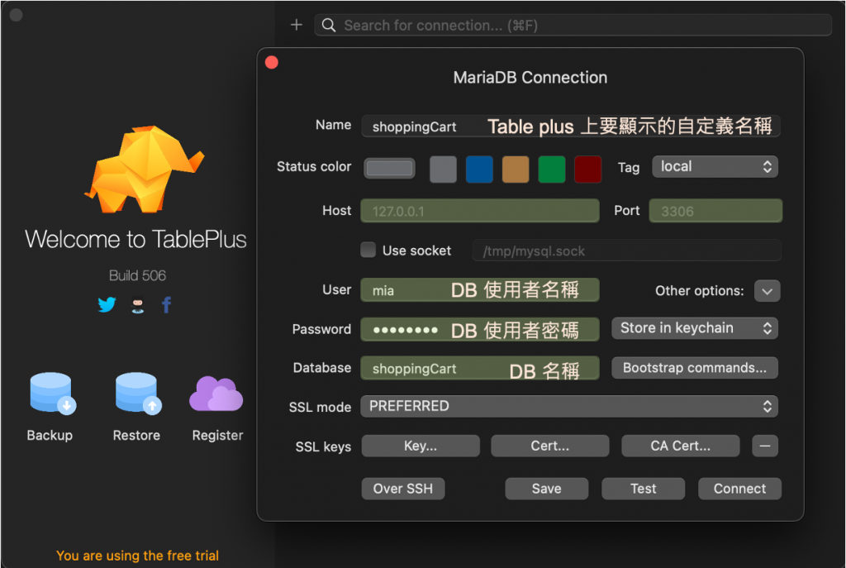
Task: Select the currently chosen status color well
Action: click(390, 169)
